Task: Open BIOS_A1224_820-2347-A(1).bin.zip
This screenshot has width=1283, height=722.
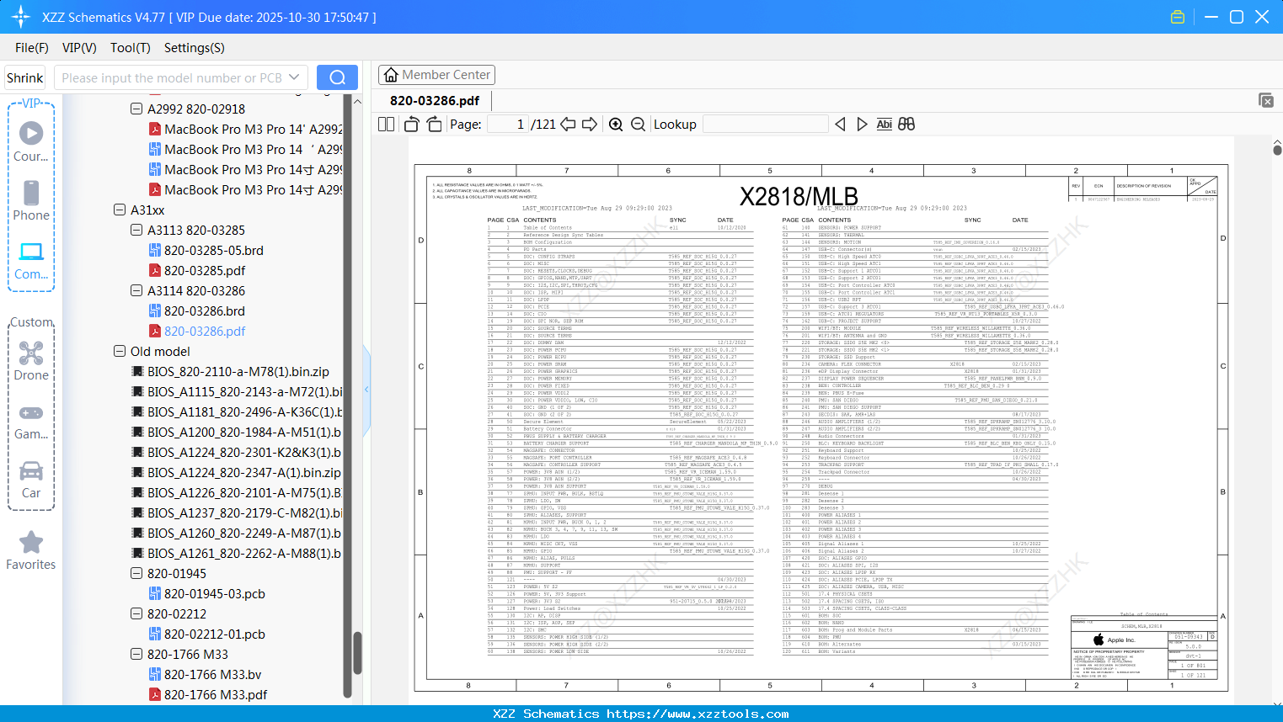Action: click(x=244, y=472)
